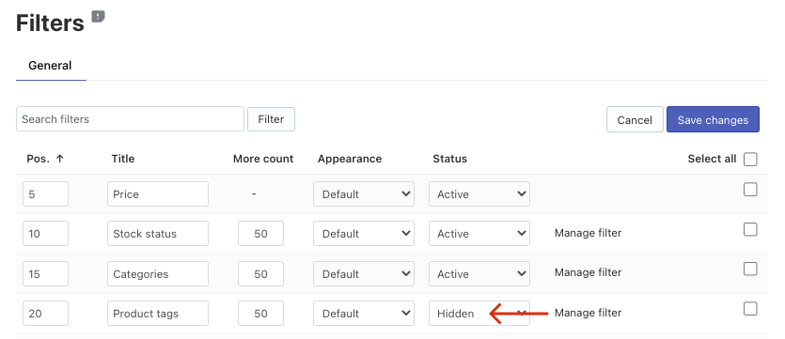The image size is (785, 339).
Task: Sort by the Pos. column arrow
Action: 60,159
